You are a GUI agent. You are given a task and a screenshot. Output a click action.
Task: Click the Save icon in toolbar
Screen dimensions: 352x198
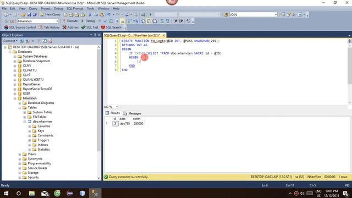point(29,15)
